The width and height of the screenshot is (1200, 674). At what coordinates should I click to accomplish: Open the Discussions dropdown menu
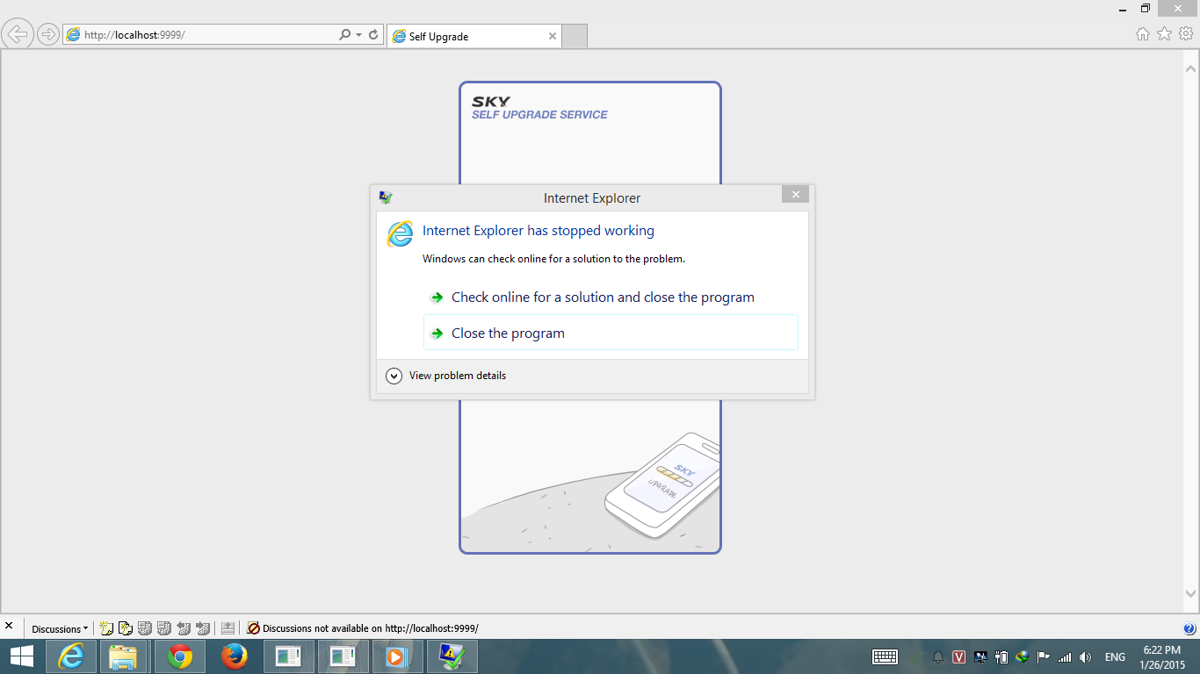[x=60, y=628]
